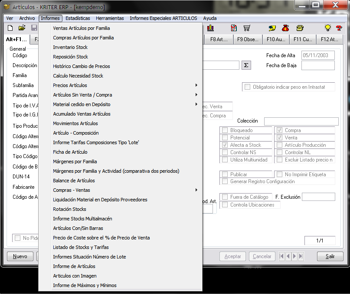Click the Colección input field
Viewport: 350px width, 294px height.
[x=301, y=122]
